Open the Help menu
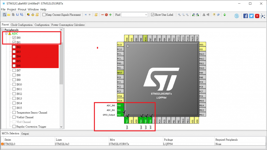Viewport: 267px width, 150px height. click(x=43, y=10)
